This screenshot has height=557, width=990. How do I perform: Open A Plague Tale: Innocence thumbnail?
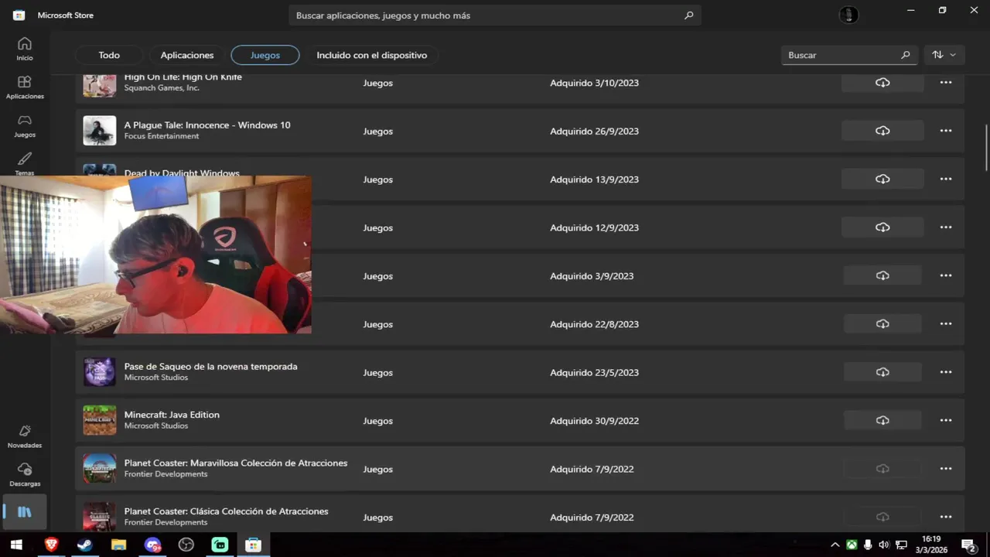pos(100,131)
